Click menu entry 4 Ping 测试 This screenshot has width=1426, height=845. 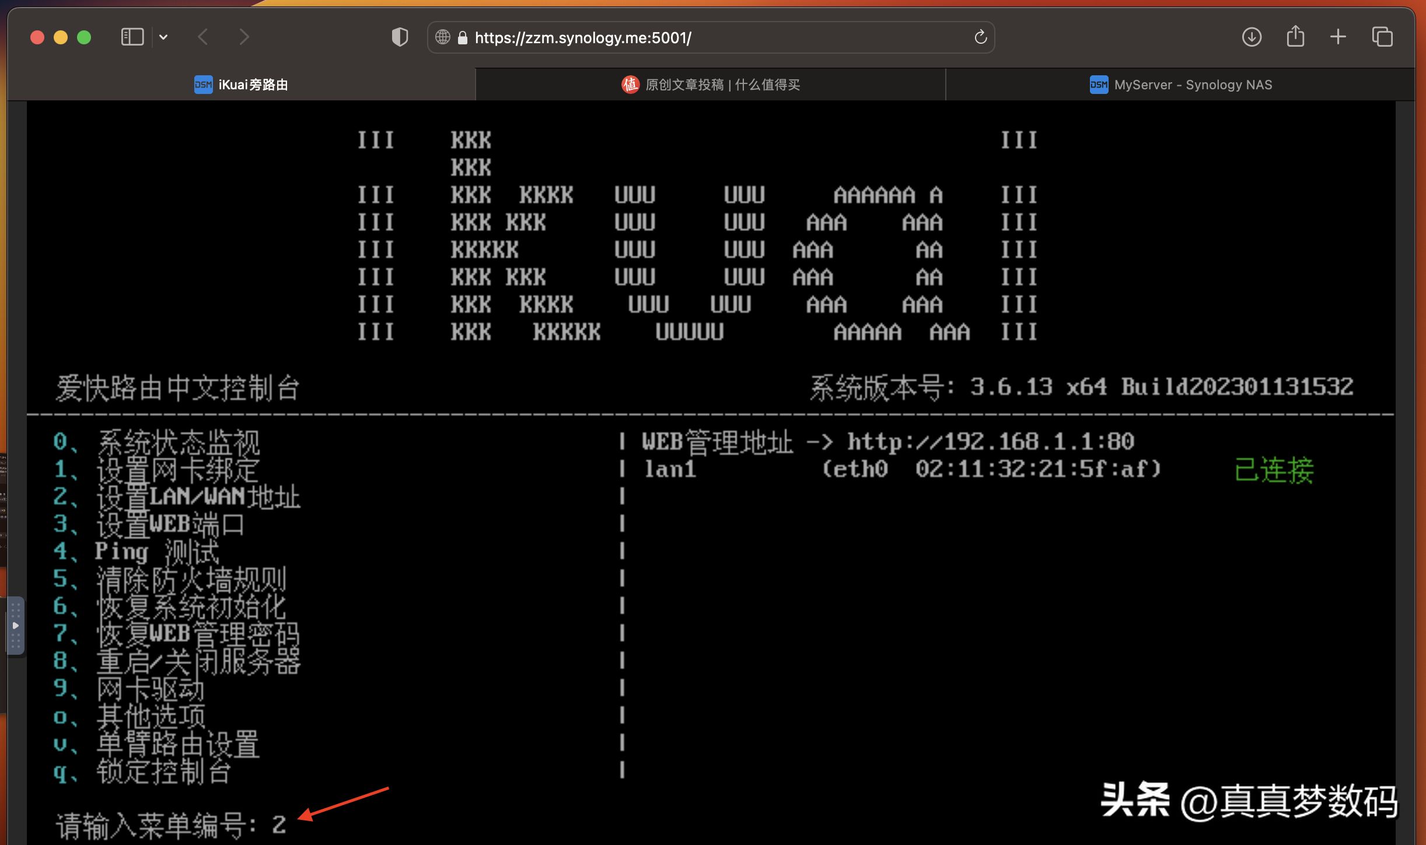(136, 552)
